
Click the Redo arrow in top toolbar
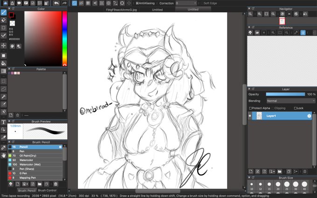point(64,3)
